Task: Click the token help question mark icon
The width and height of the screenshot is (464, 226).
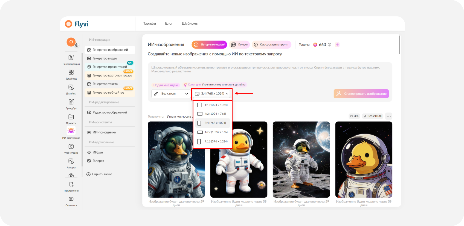Action: pos(329,45)
